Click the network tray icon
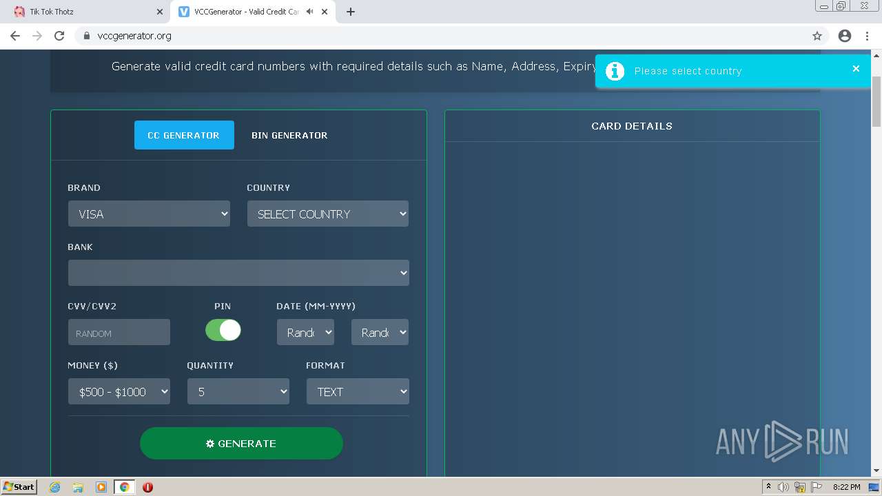The width and height of the screenshot is (882, 496). [800, 487]
